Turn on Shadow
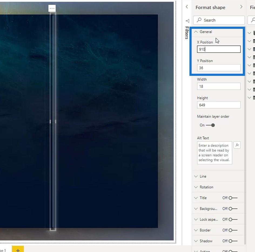Image resolution: width=255 pixels, height=252 pixels. click(x=233, y=241)
